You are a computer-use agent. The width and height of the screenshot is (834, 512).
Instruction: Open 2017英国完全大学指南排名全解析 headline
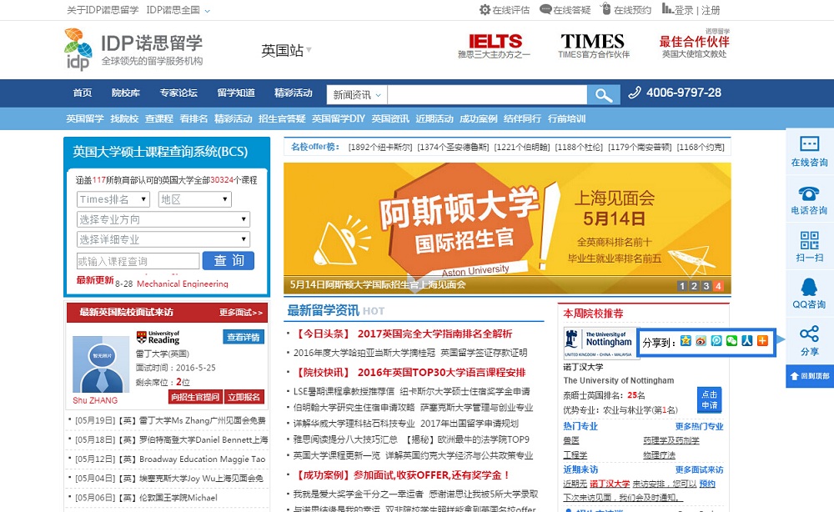435,334
